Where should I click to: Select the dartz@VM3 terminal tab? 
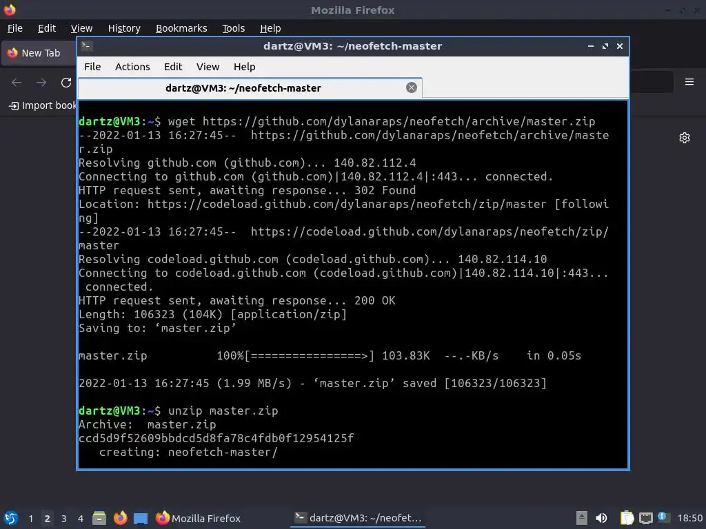[x=250, y=87]
